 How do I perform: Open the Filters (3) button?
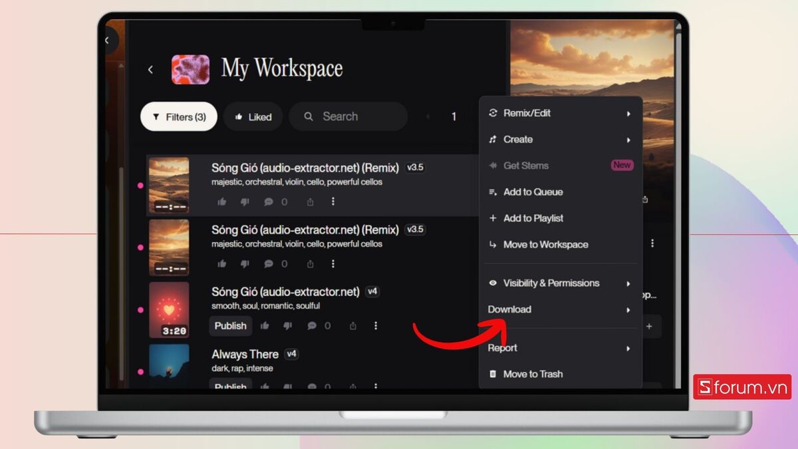click(179, 117)
